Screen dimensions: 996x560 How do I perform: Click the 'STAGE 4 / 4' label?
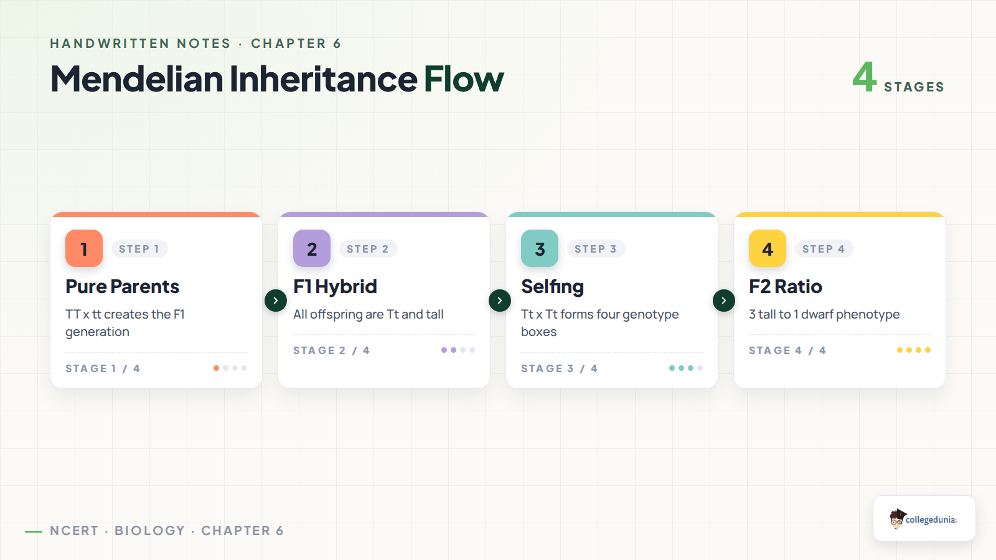[x=787, y=350]
